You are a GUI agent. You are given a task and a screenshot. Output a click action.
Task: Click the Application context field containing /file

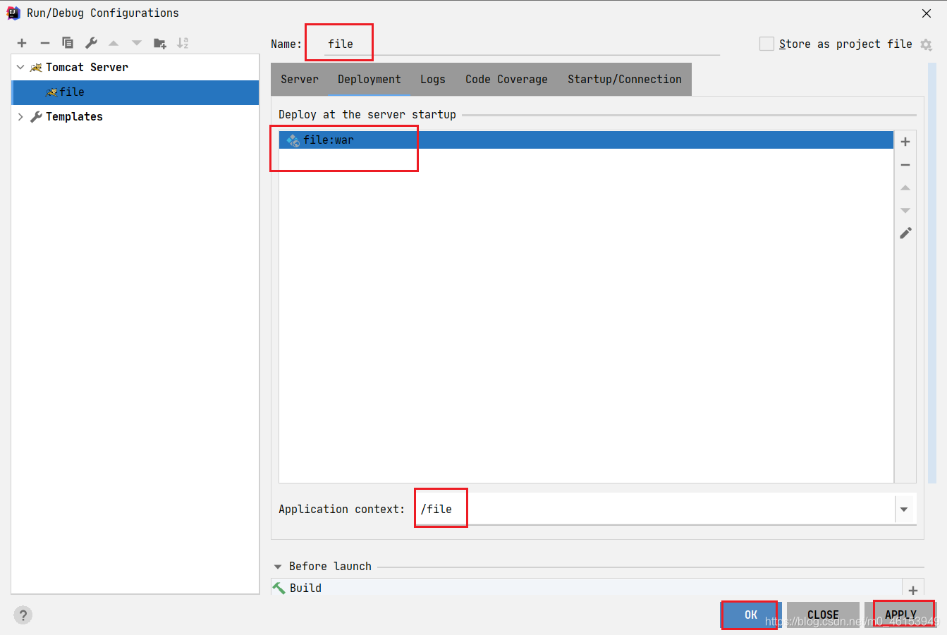(654, 510)
